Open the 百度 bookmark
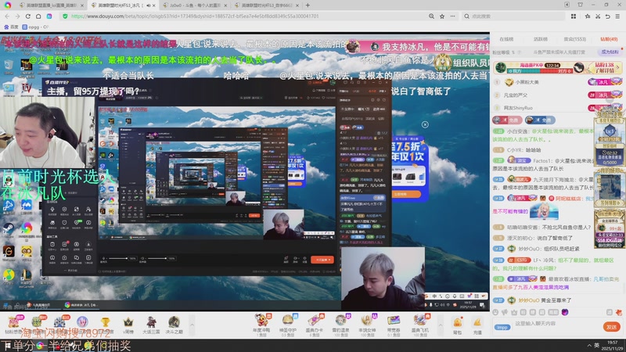This screenshot has height=352, width=626. (x=12, y=27)
